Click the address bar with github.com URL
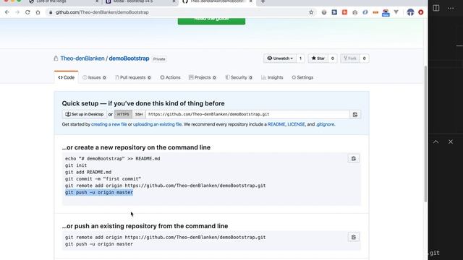Screen dimensions: 463x260 [x=177, y=12]
